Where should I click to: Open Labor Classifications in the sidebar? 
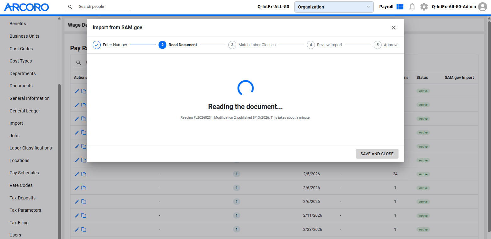point(31,148)
